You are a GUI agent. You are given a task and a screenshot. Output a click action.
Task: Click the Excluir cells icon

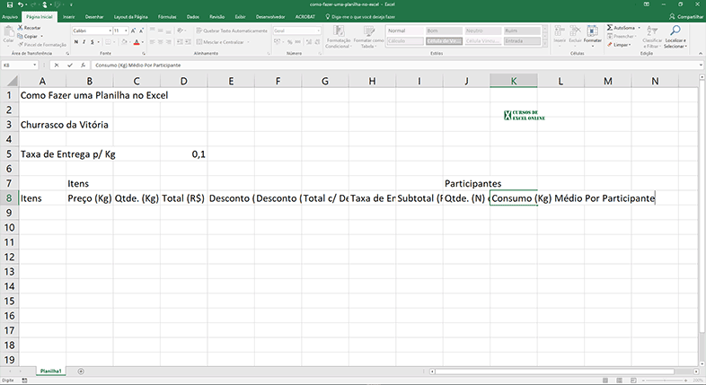click(x=575, y=31)
